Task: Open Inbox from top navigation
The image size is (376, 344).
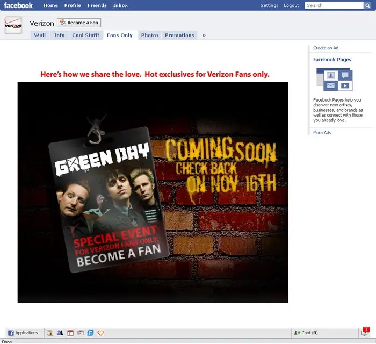Action: pyautogui.click(x=120, y=5)
